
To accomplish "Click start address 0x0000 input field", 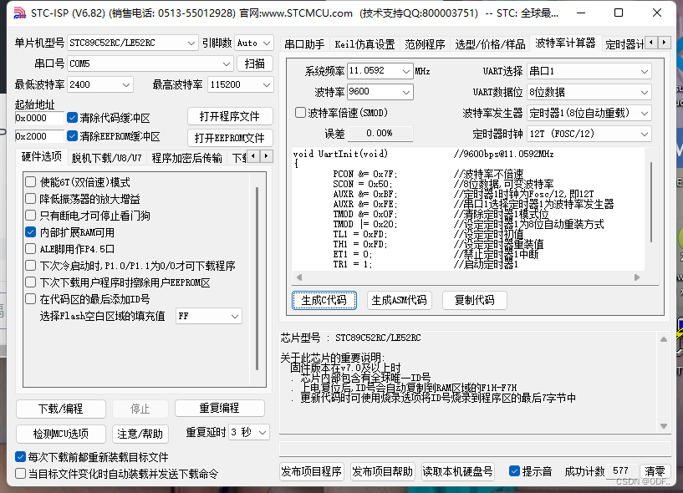I will tap(39, 118).
